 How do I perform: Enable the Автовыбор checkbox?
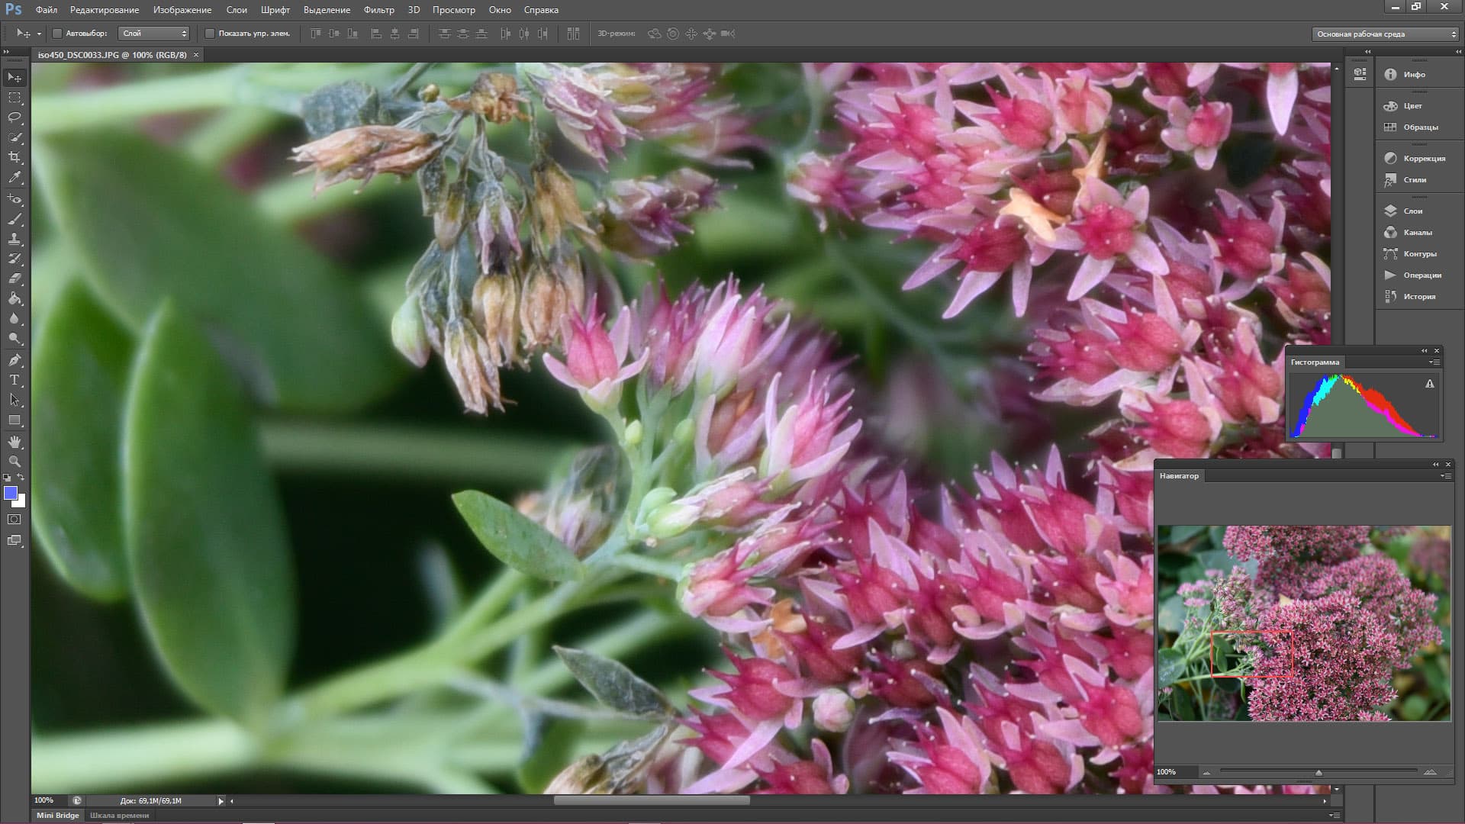pos(57,34)
